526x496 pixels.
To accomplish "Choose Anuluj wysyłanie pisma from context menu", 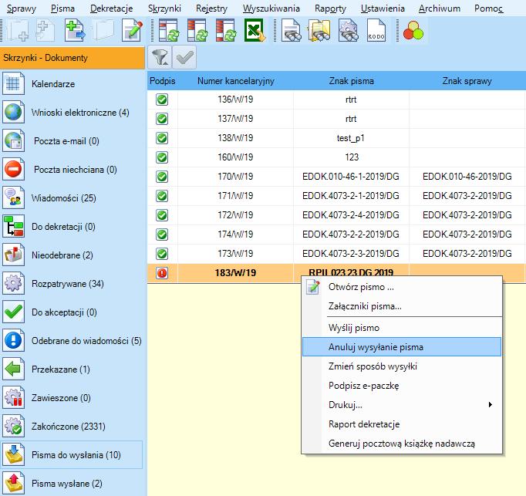I will pos(402,347).
